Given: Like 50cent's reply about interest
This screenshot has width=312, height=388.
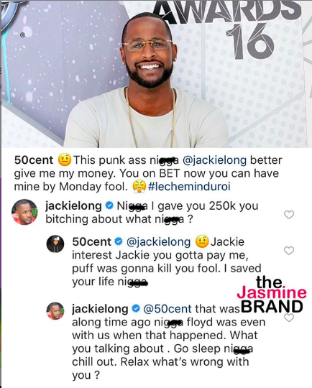Looking at the screenshot, I should tap(289, 251).
